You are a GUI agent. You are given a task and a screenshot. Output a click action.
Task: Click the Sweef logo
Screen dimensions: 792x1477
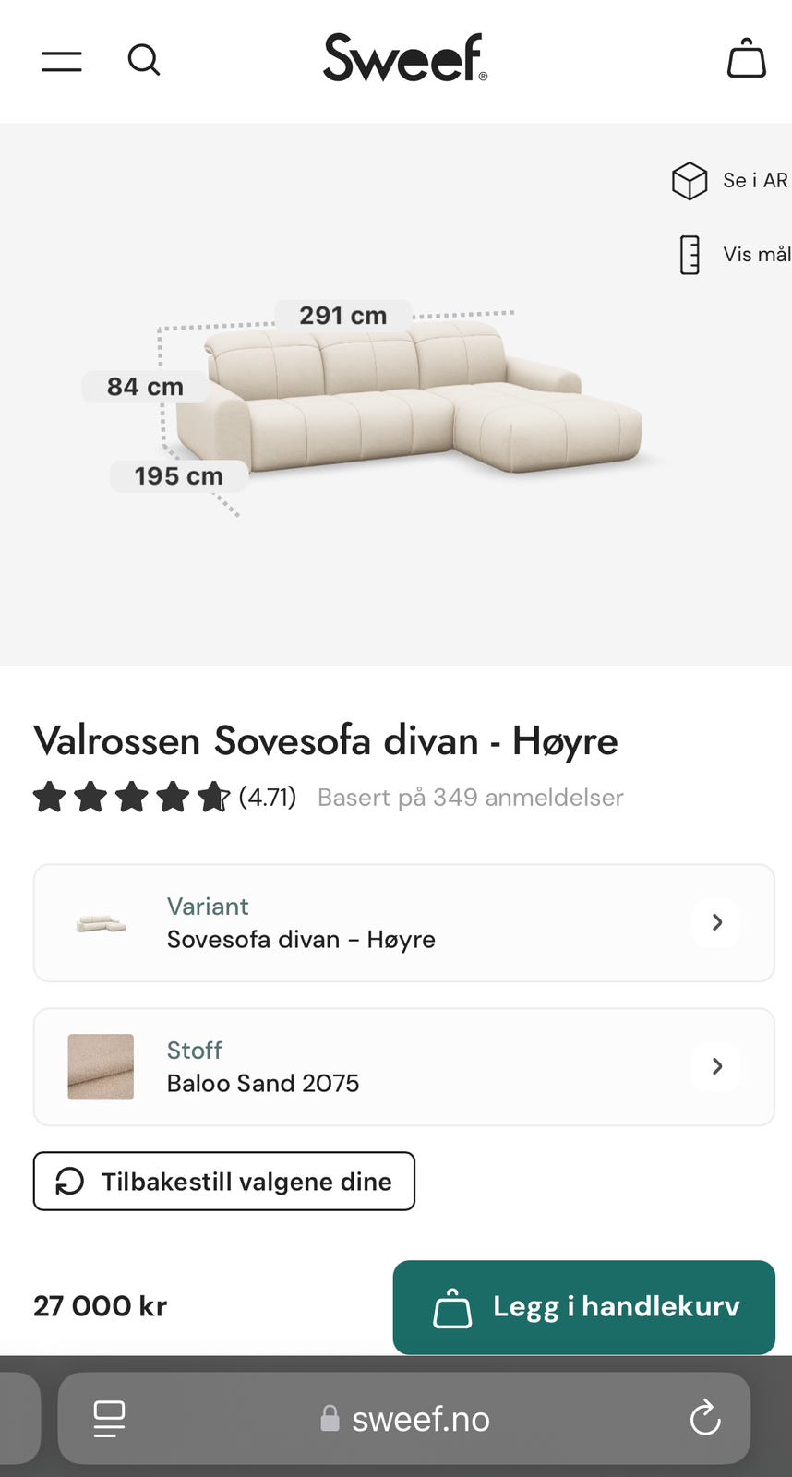404,58
